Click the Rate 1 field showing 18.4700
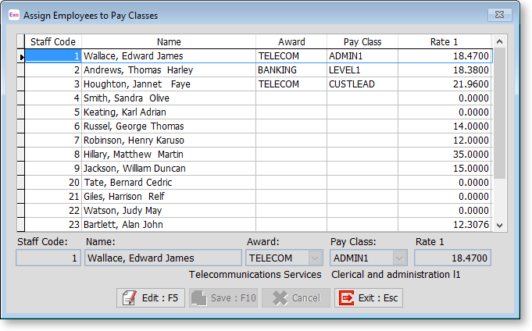This screenshot has height=331, width=532. pyautogui.click(x=452, y=258)
